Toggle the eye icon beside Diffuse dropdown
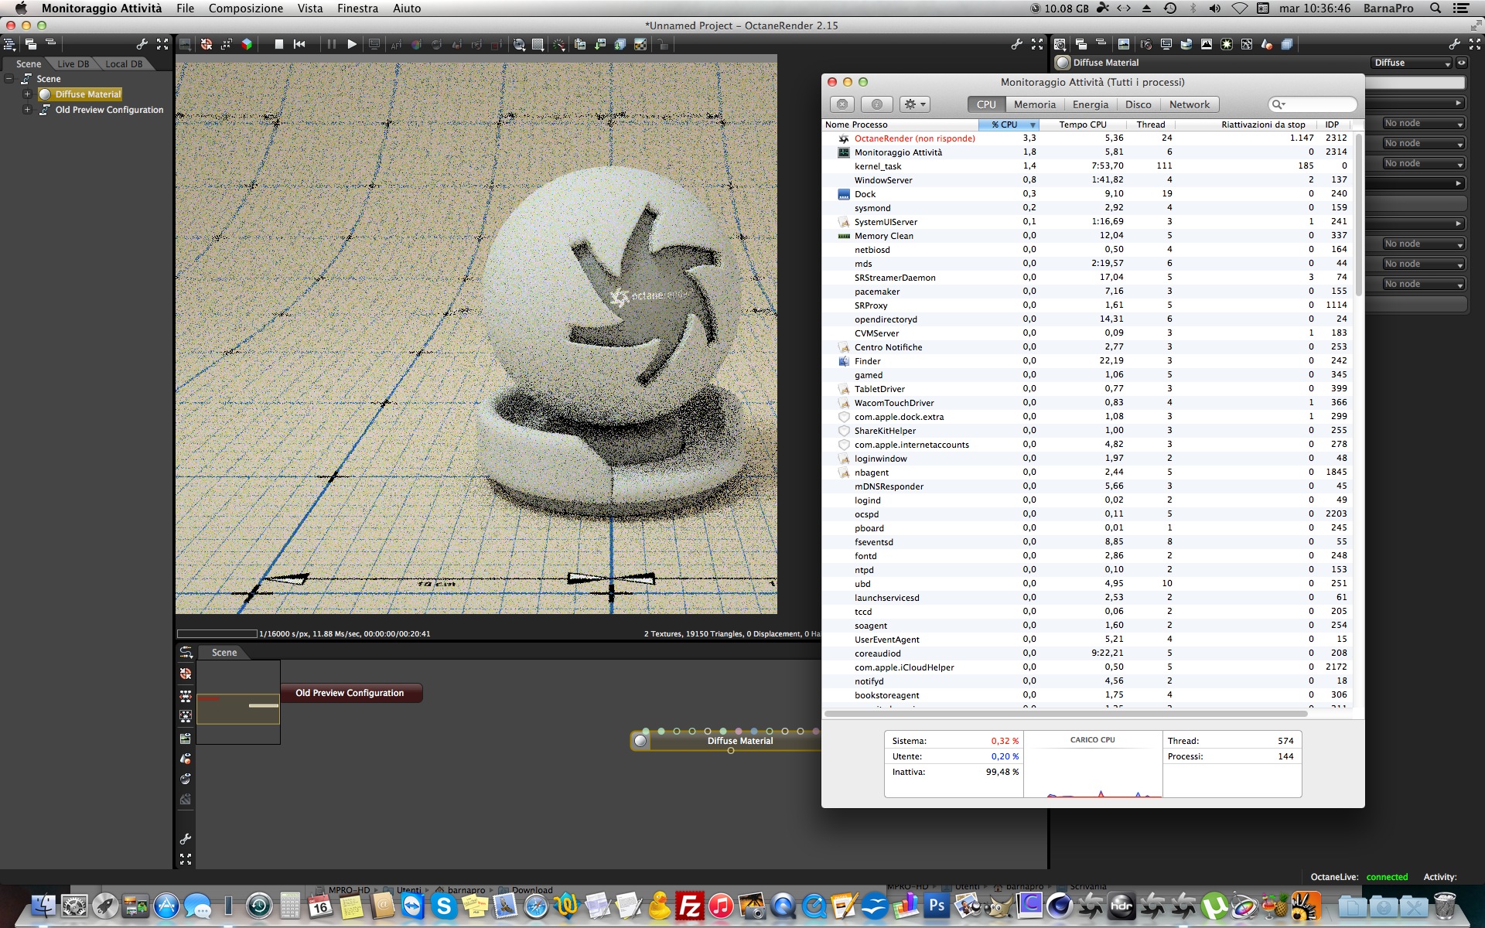The width and height of the screenshot is (1485, 928). click(1461, 63)
